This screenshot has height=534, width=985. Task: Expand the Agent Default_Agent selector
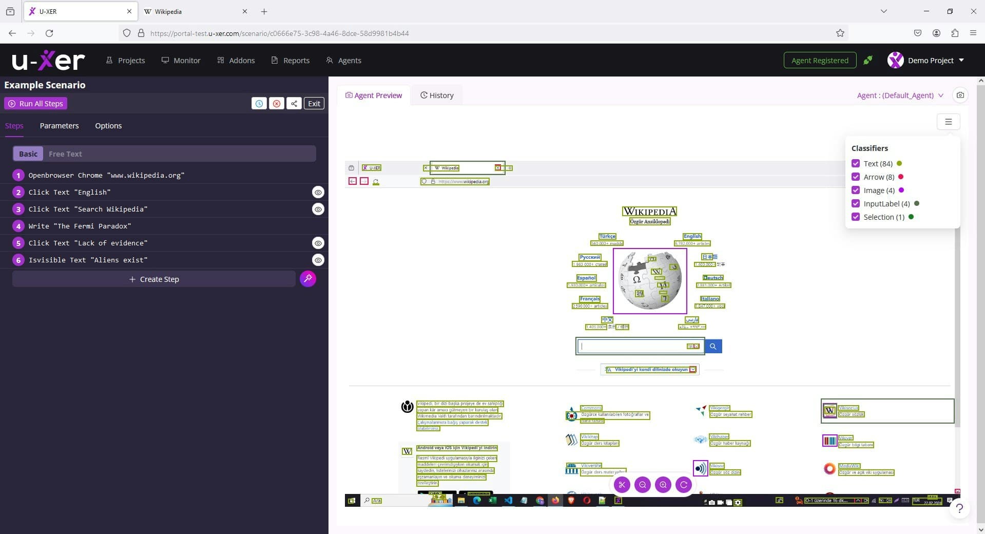[x=900, y=95]
